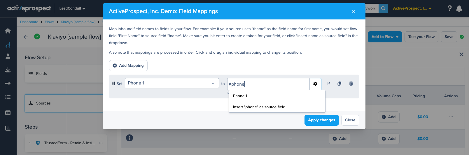Click the Pricing column header

[x=419, y=96]
